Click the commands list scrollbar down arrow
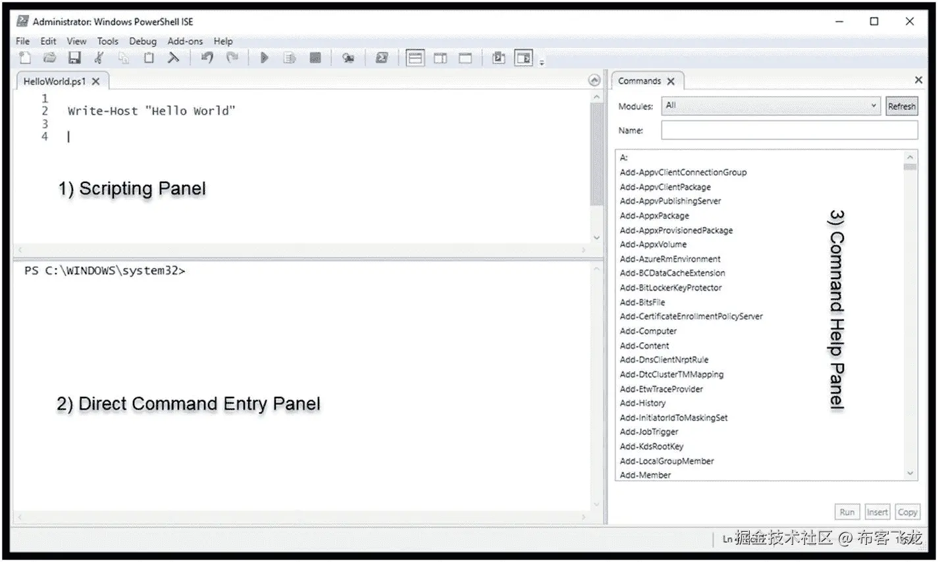This screenshot has width=938, height=562. pos(910,473)
